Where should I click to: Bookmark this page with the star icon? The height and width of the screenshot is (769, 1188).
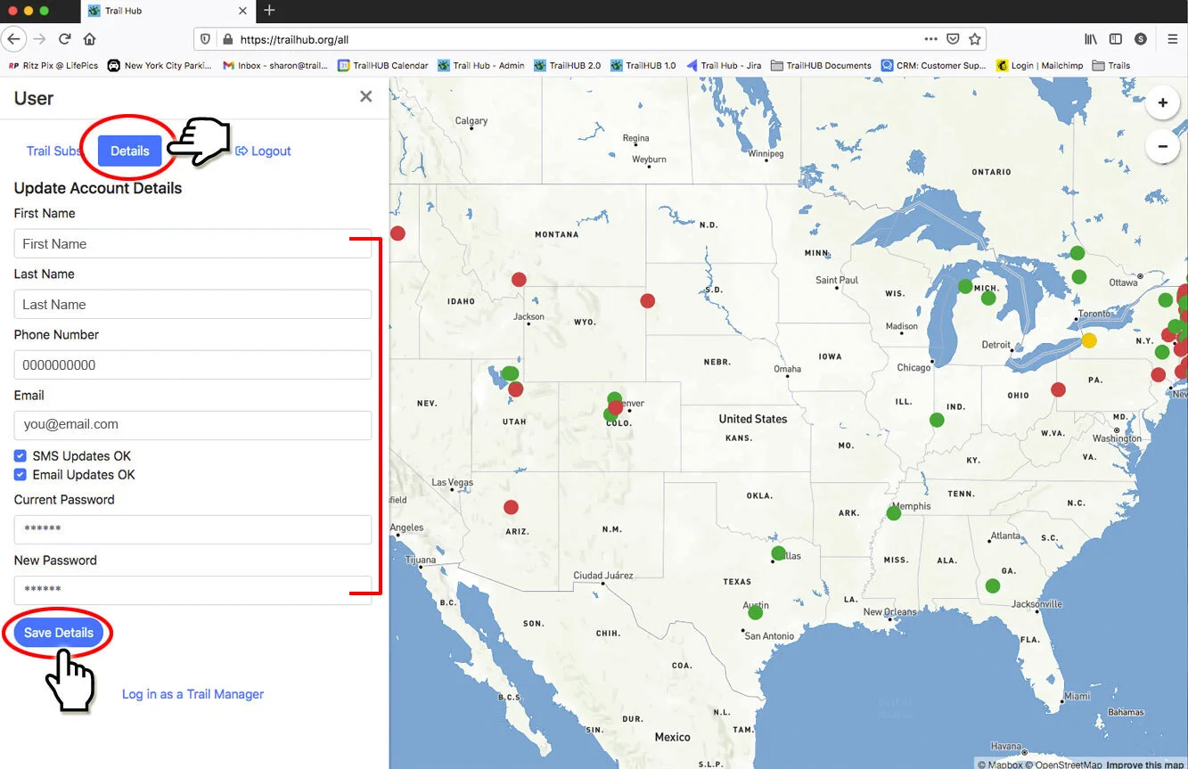pos(975,39)
